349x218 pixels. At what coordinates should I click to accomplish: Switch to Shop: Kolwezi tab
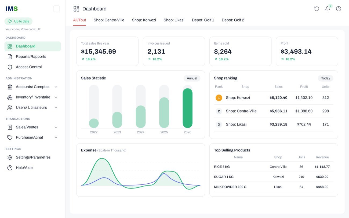point(144,20)
